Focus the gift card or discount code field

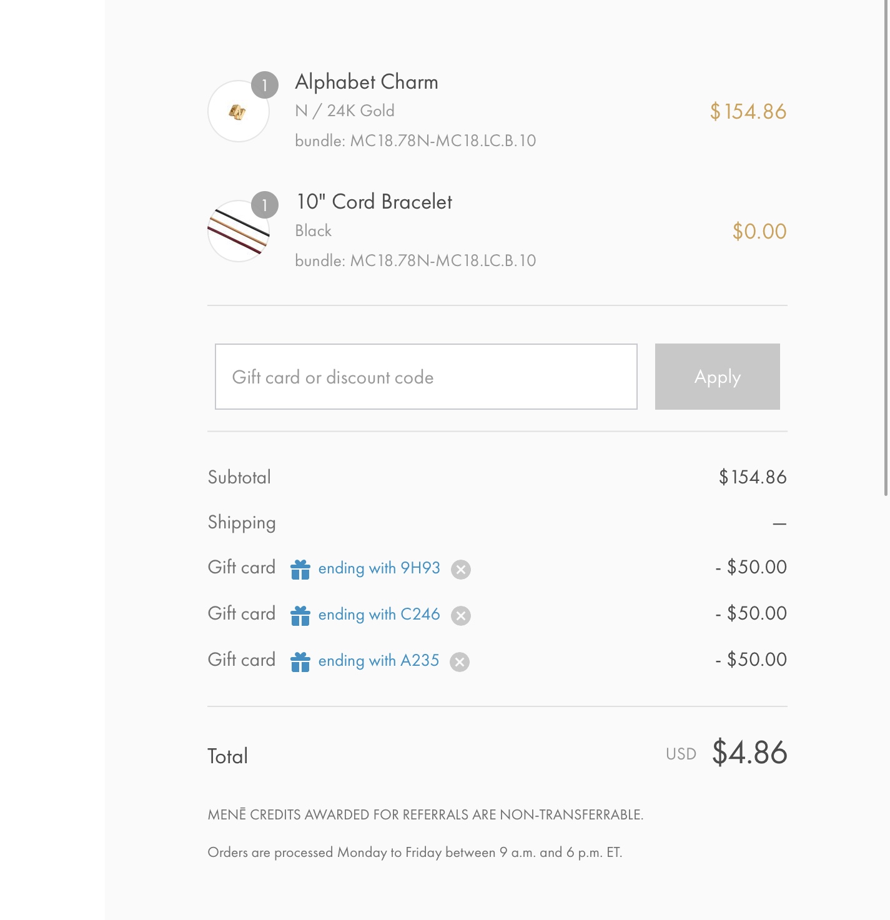(x=426, y=377)
